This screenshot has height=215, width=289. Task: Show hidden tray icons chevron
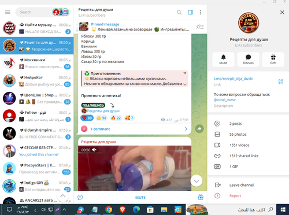pos(64,210)
